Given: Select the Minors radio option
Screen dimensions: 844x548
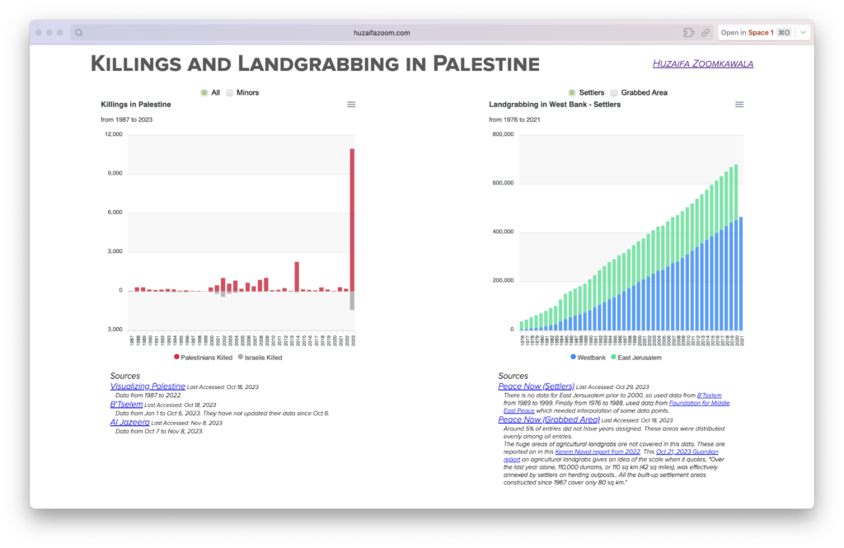Looking at the screenshot, I should point(230,92).
